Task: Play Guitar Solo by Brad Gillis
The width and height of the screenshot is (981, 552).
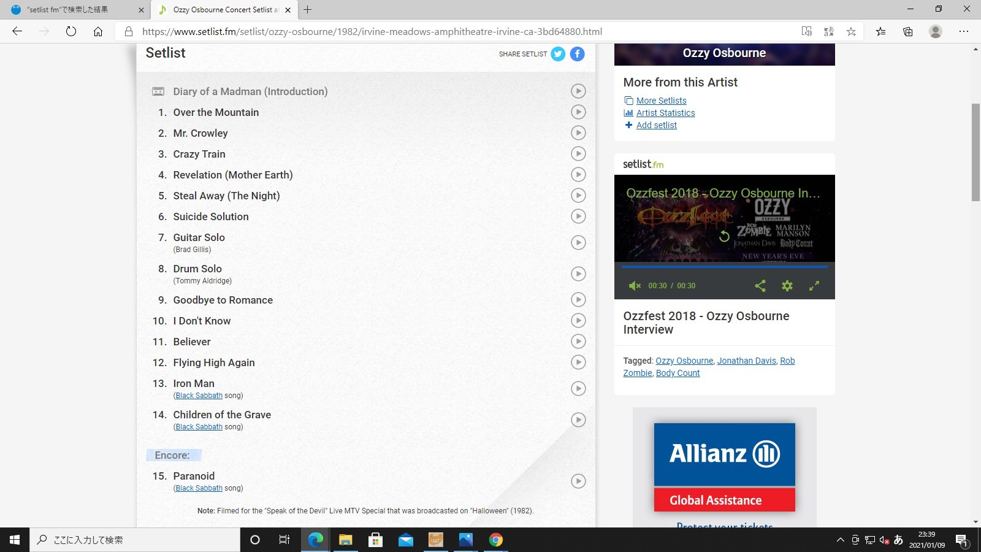Action: [578, 243]
